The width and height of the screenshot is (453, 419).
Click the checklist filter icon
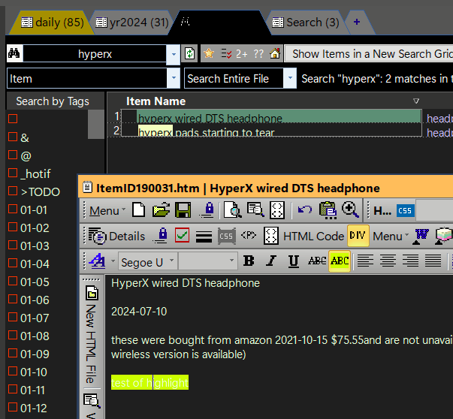pos(226,53)
